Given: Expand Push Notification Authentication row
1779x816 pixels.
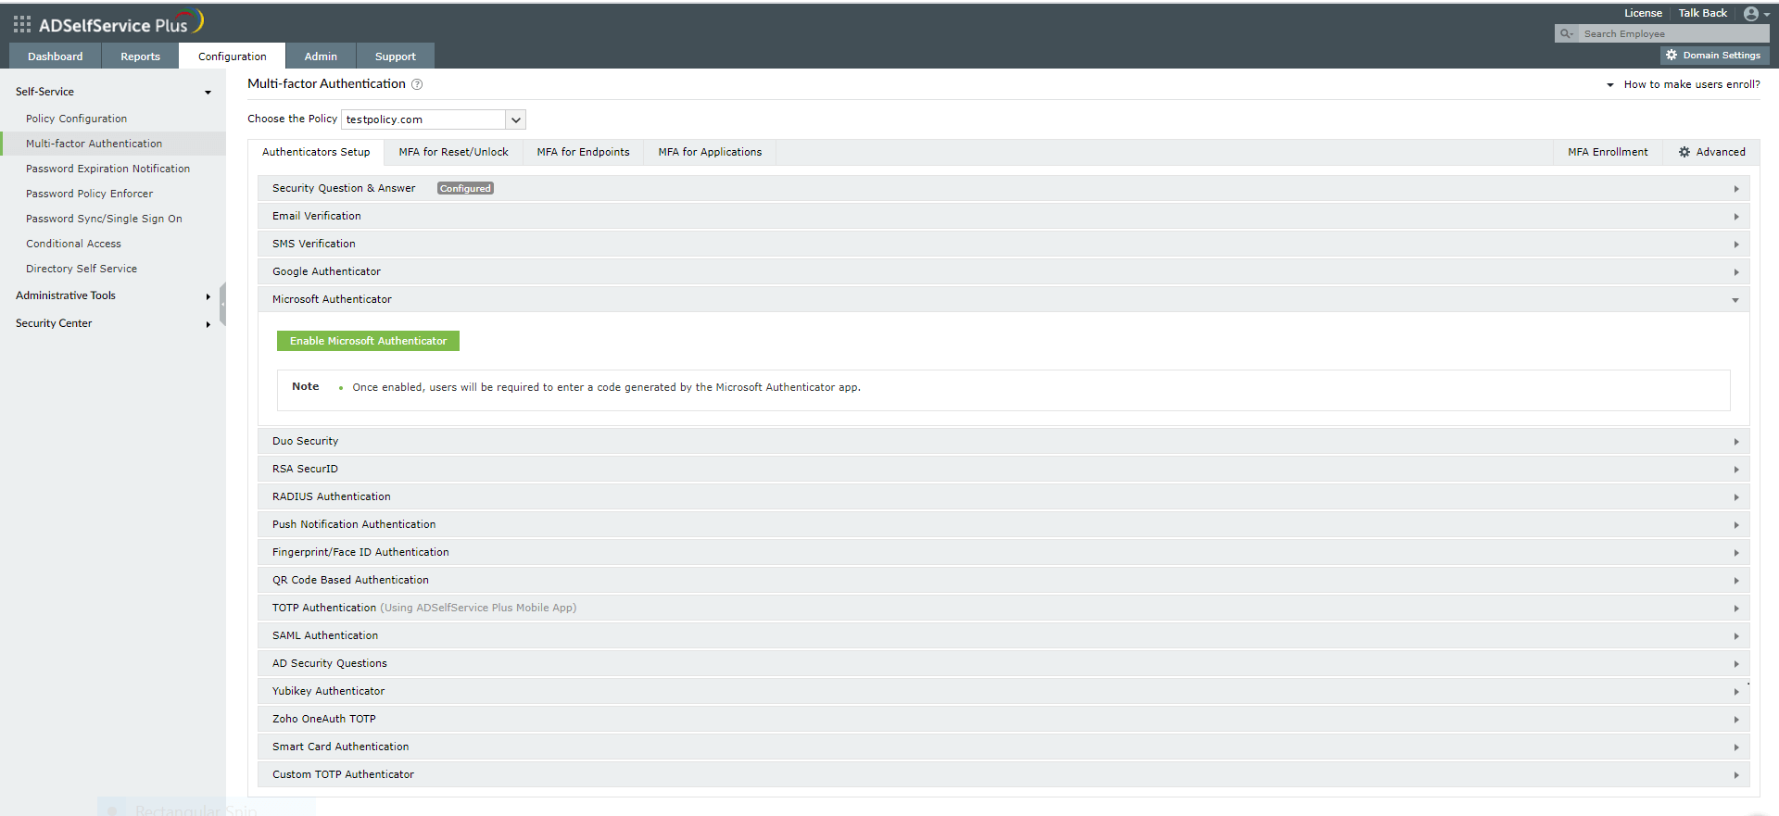Looking at the screenshot, I should coord(1003,525).
